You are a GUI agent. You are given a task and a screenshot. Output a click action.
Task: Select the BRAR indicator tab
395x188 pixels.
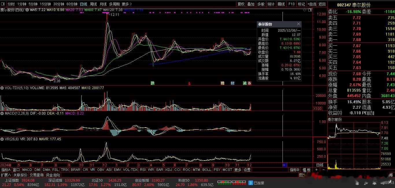75,170
